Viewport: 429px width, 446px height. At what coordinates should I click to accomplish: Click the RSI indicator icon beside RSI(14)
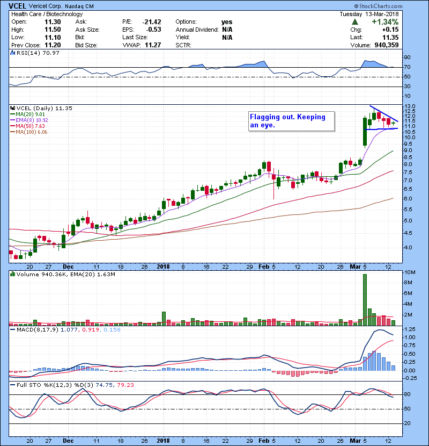pyautogui.click(x=12, y=53)
